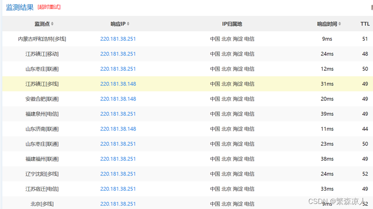Open IP link in 福建泉州[电信] row
Viewport: 373px width, 209px height.
[x=118, y=114]
